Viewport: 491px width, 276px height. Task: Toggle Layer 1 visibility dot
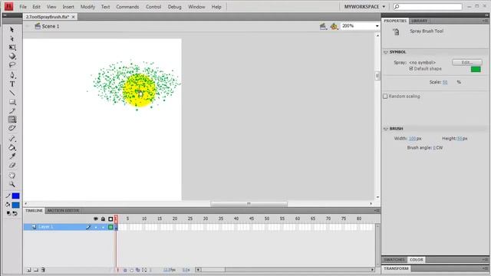96,227
